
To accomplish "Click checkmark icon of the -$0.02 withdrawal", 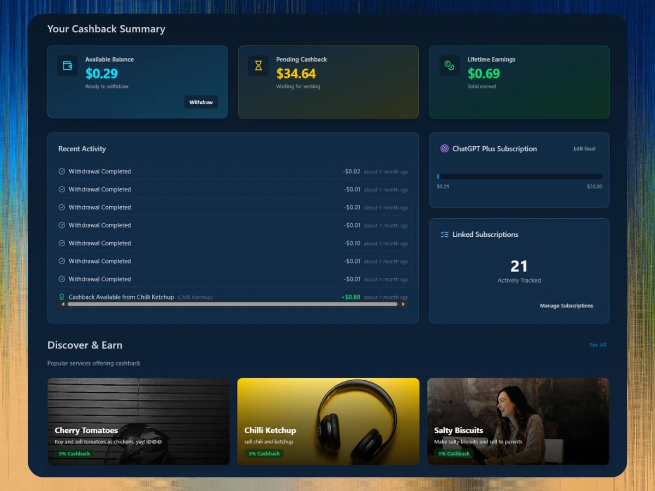I will (x=62, y=171).
